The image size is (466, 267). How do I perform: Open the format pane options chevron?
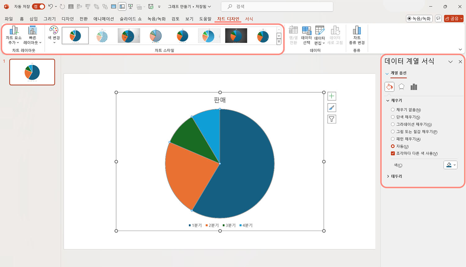[x=450, y=62]
